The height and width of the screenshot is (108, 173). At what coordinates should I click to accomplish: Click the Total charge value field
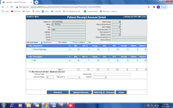[x=116, y=22]
